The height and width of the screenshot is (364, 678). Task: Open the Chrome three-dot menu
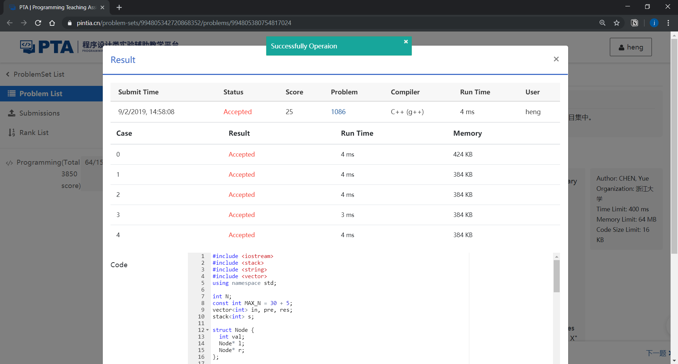[x=668, y=23]
